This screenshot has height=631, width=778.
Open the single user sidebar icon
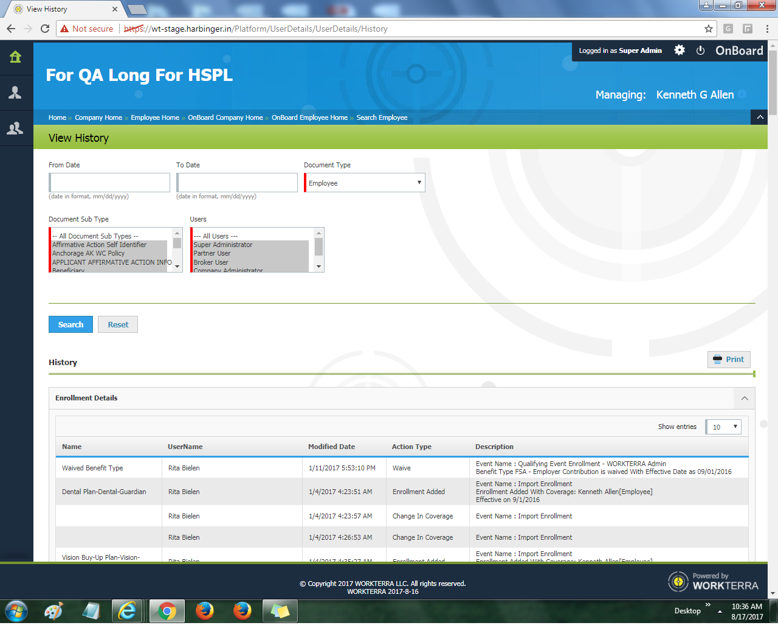[15, 92]
